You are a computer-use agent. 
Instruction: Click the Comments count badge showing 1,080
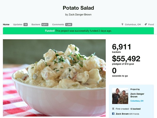tap(69, 25)
